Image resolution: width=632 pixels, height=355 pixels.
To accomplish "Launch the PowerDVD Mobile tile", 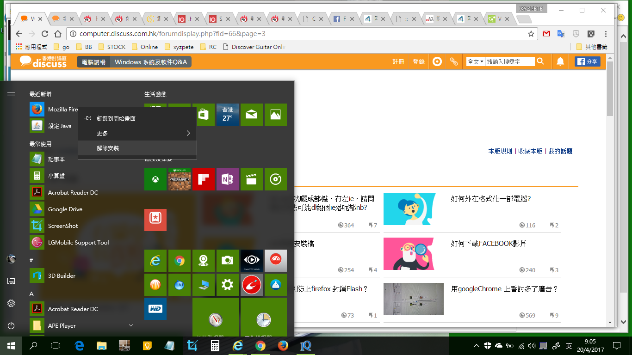I will click(x=252, y=261).
